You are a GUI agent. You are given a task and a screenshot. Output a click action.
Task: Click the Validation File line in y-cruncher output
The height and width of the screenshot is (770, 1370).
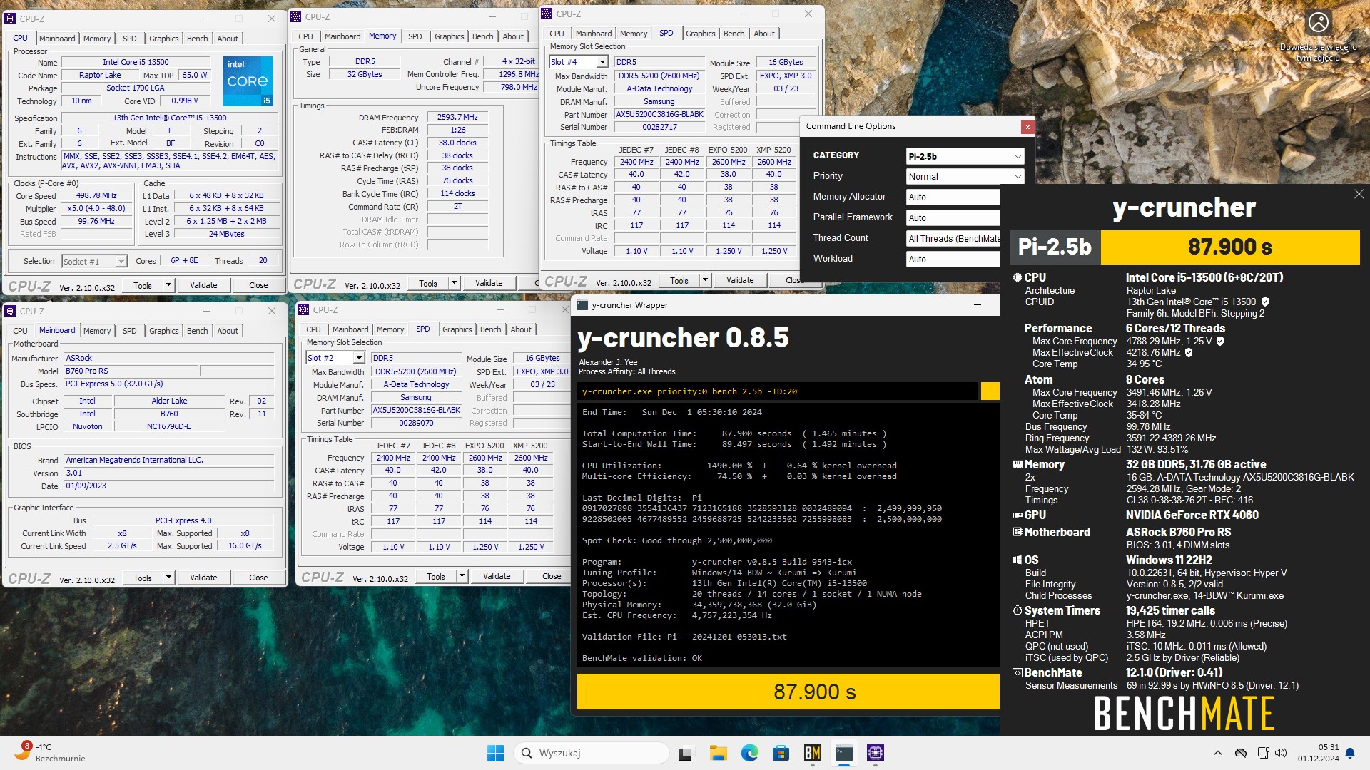coord(684,637)
